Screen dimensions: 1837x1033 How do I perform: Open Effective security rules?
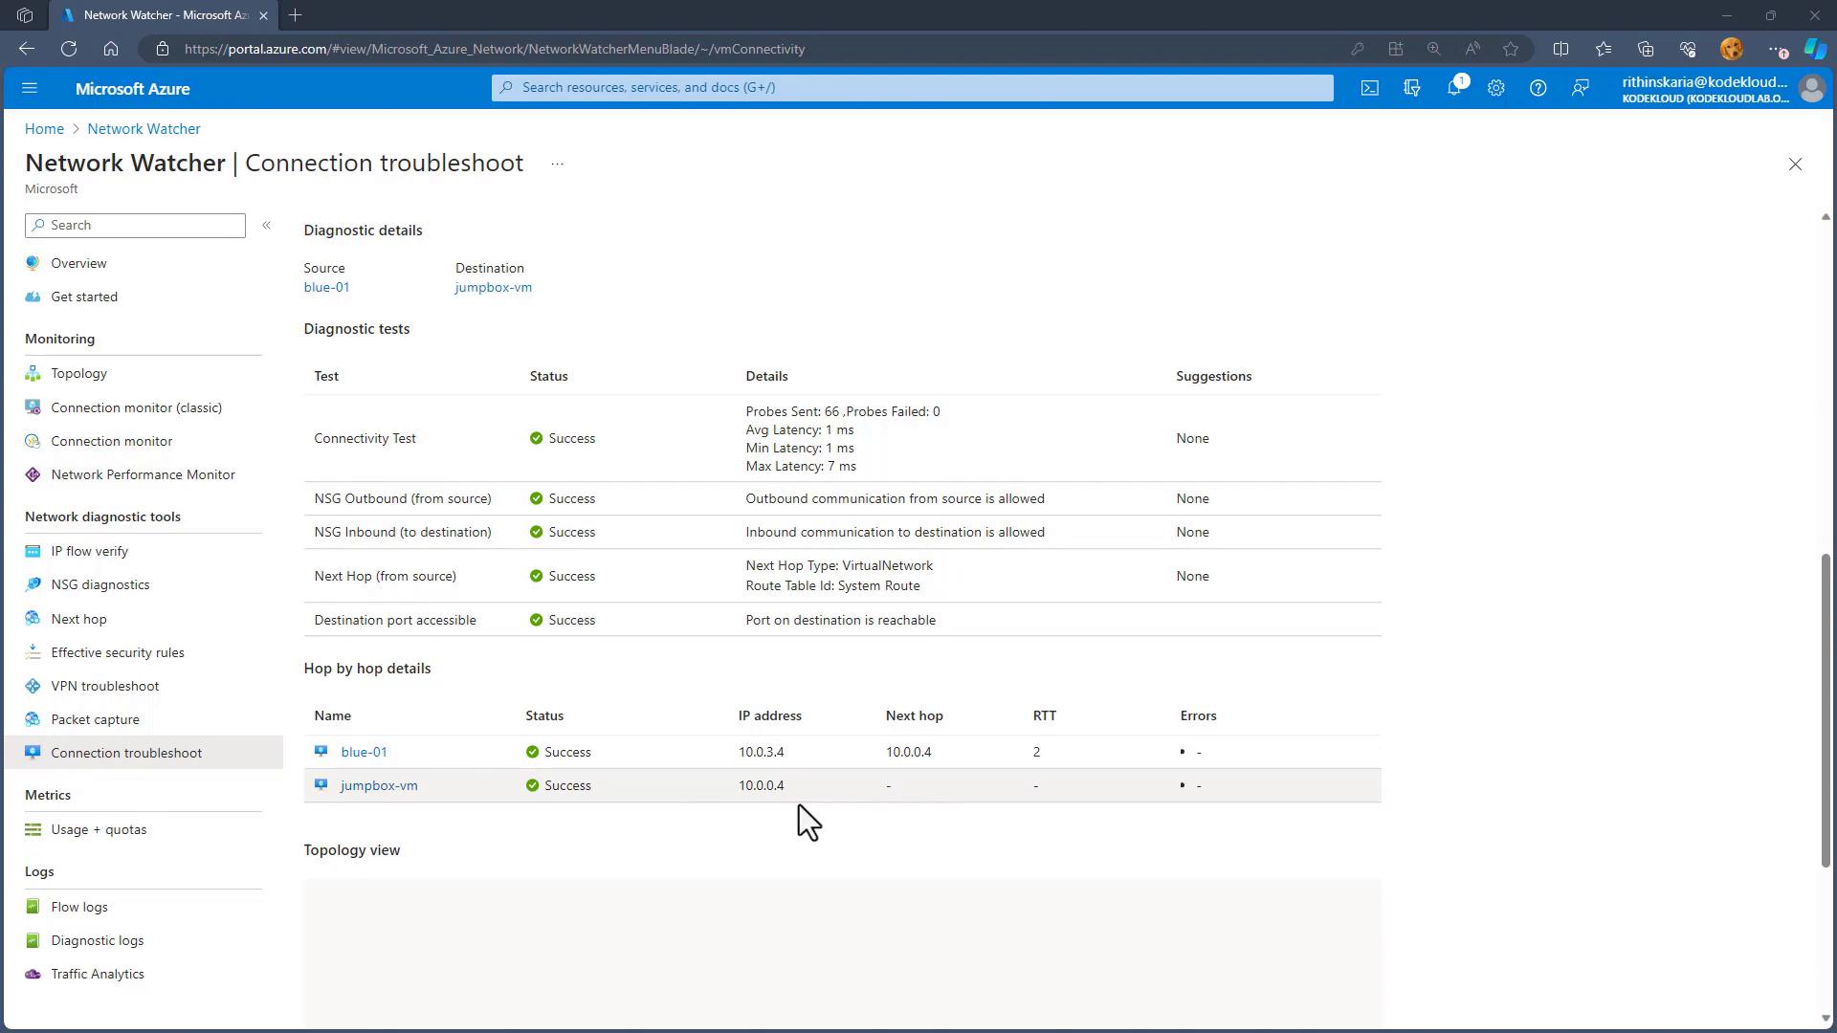tap(117, 652)
